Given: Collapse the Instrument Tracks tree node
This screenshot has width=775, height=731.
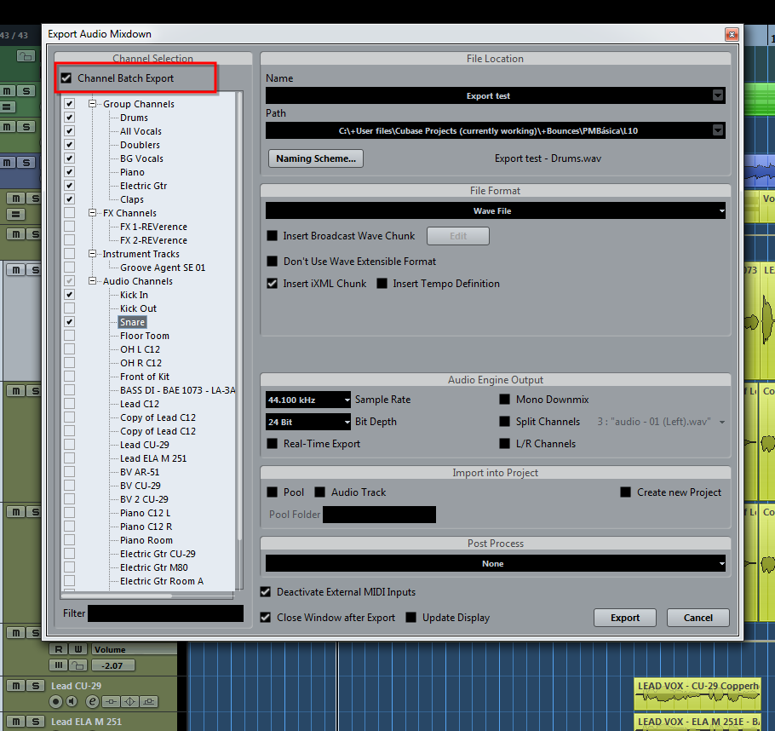Looking at the screenshot, I should pyautogui.click(x=92, y=254).
